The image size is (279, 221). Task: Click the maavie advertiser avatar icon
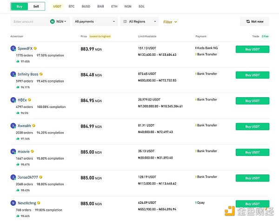click(13, 151)
